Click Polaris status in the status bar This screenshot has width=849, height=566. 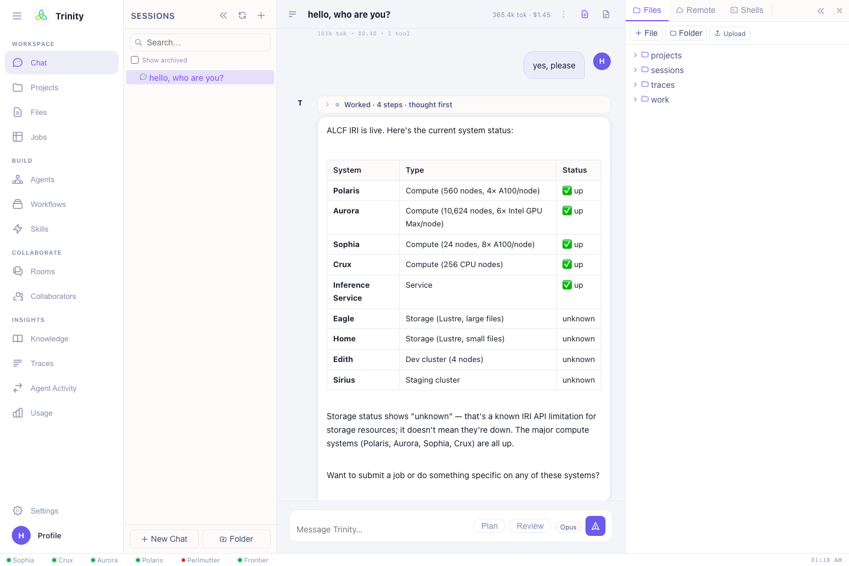pos(149,560)
